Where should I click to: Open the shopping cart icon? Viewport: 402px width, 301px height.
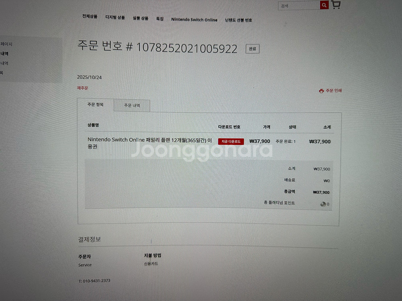click(336, 5)
